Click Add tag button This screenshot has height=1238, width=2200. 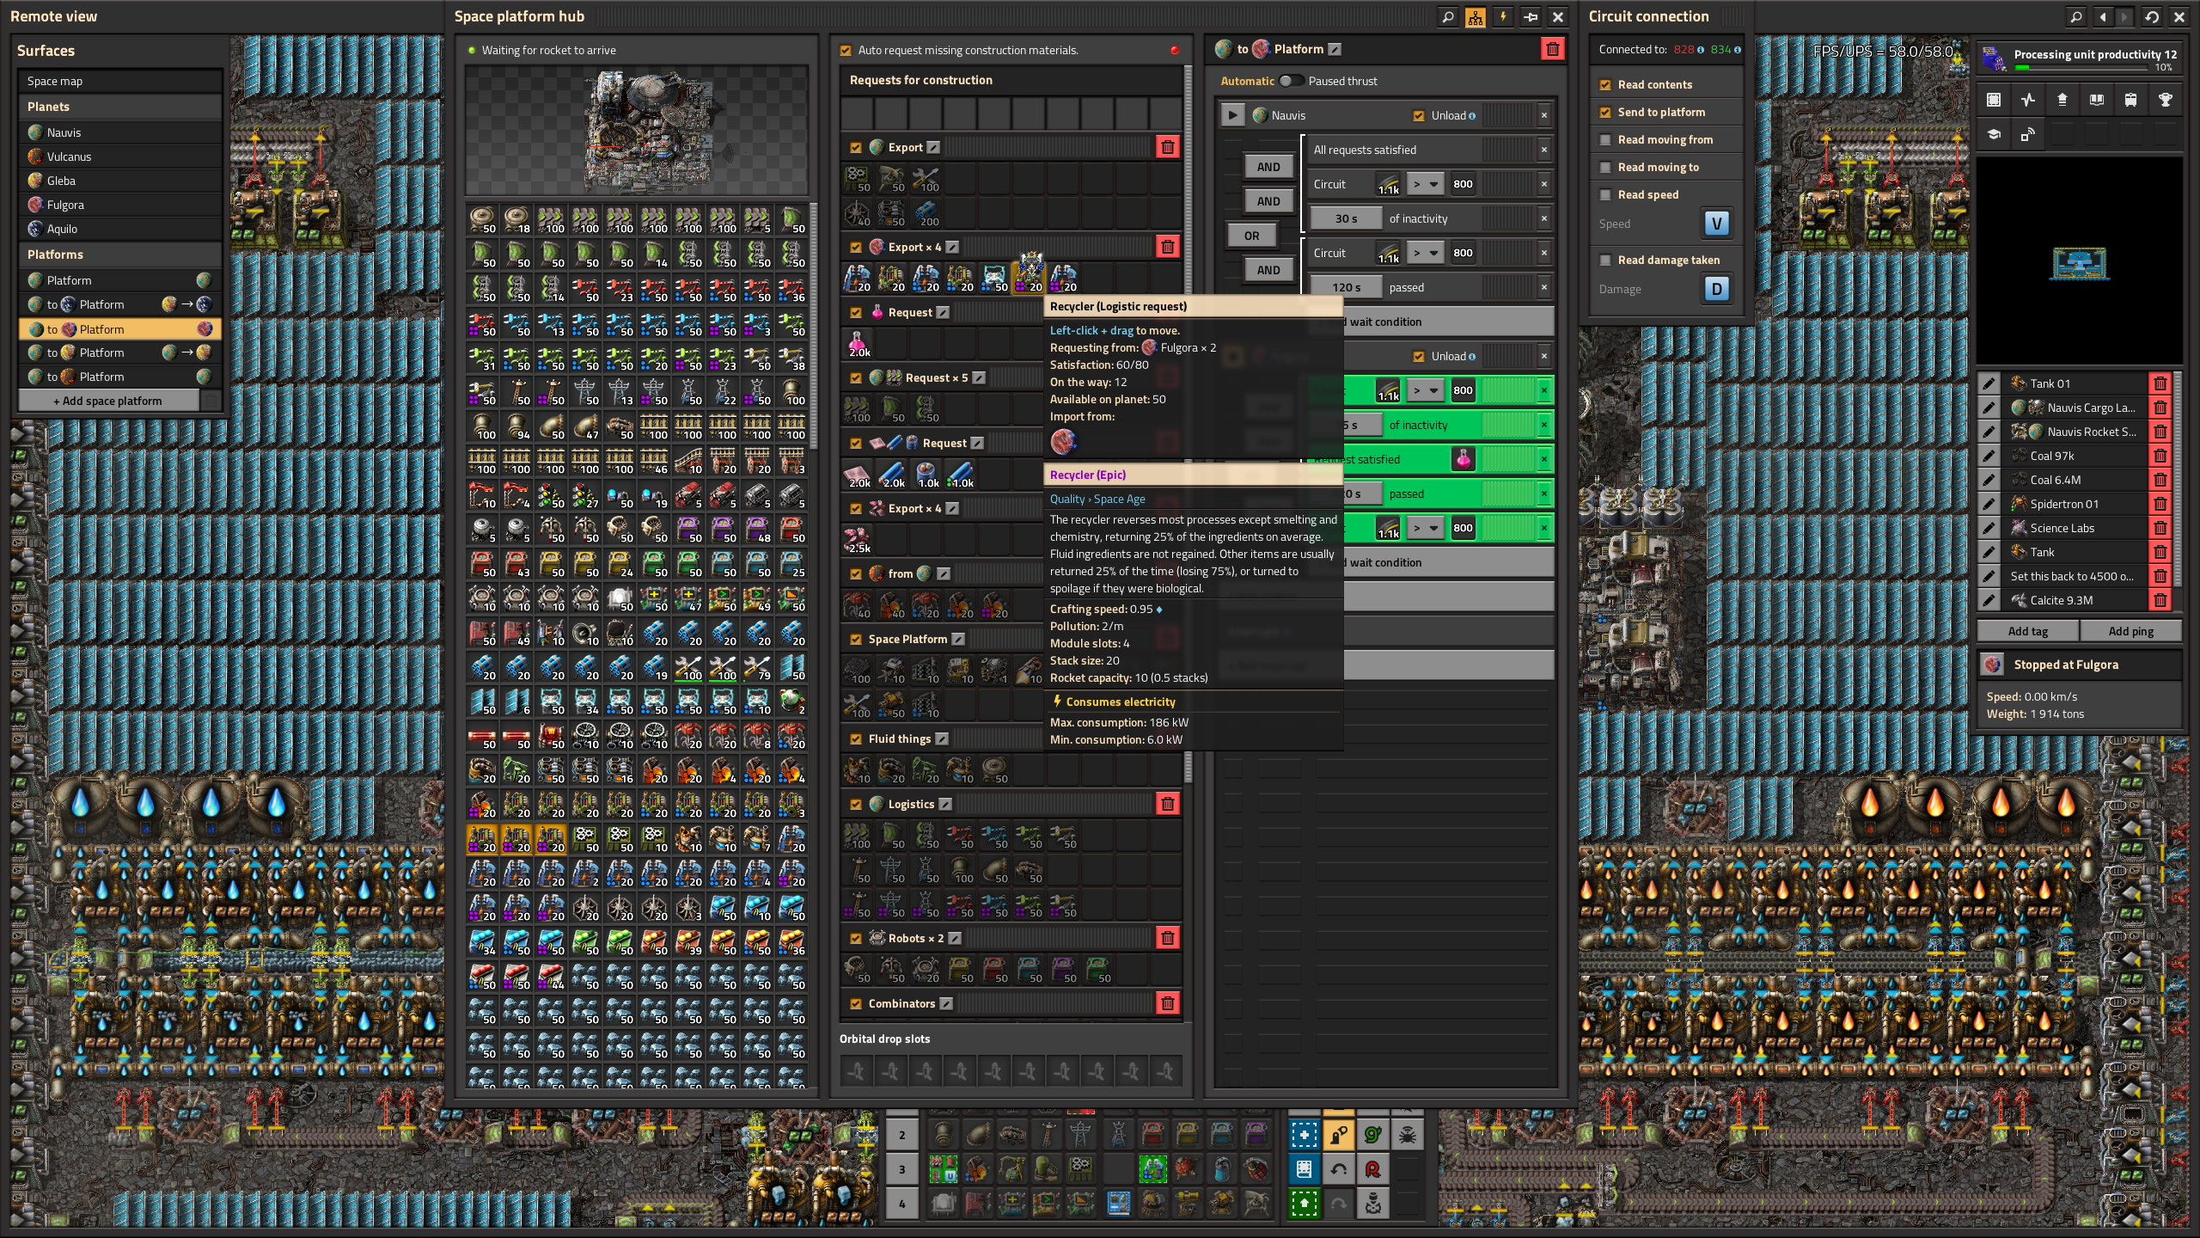point(2027,631)
